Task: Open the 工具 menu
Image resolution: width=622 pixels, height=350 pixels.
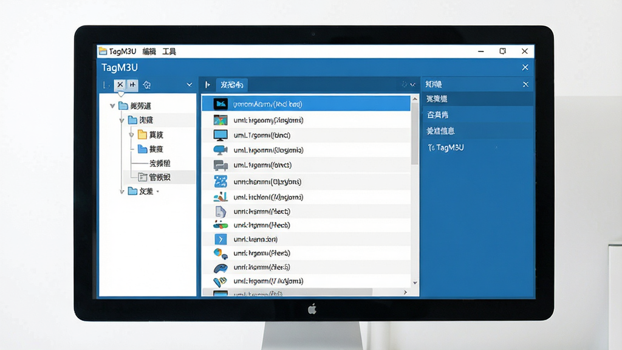Action: pos(169,52)
